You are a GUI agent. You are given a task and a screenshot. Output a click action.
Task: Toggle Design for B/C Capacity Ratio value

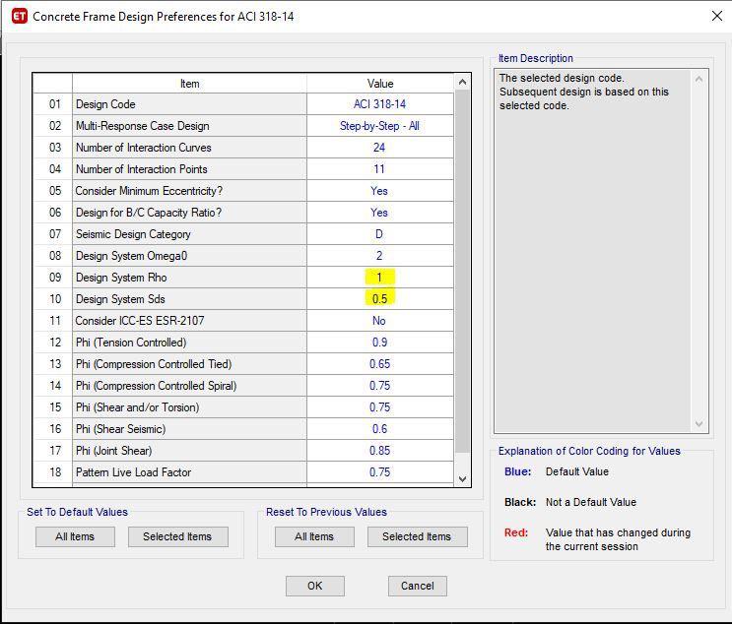[379, 213]
